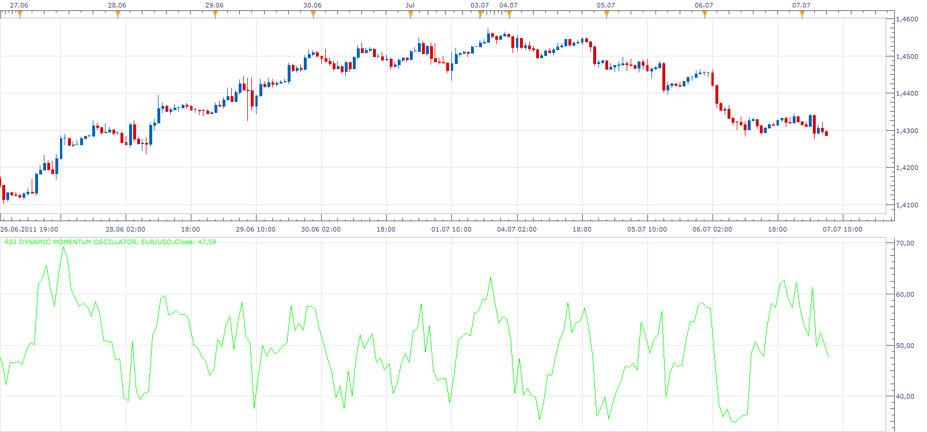The image size is (927, 432).
Task: Click the 05.07 10:00 time label
Action: 647,229
